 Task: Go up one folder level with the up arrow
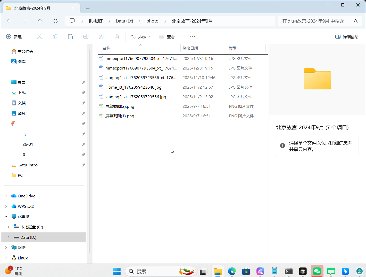click(40, 21)
